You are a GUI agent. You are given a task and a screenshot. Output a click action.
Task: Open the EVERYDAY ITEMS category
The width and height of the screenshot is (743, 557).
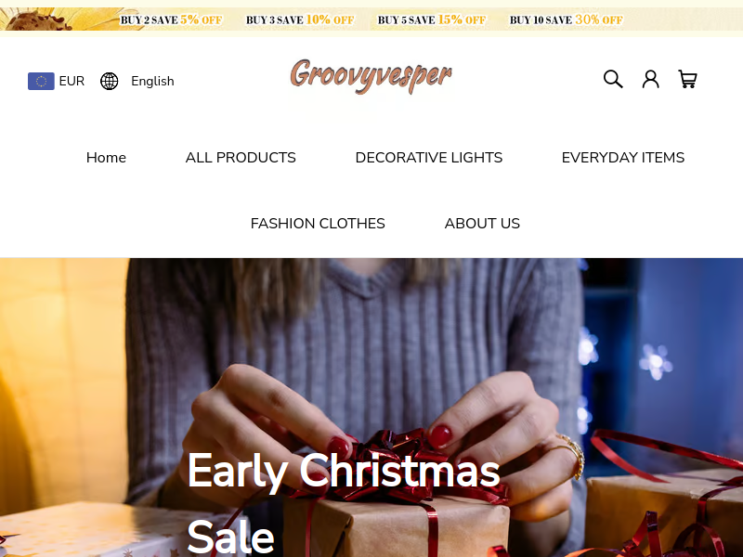tap(623, 157)
